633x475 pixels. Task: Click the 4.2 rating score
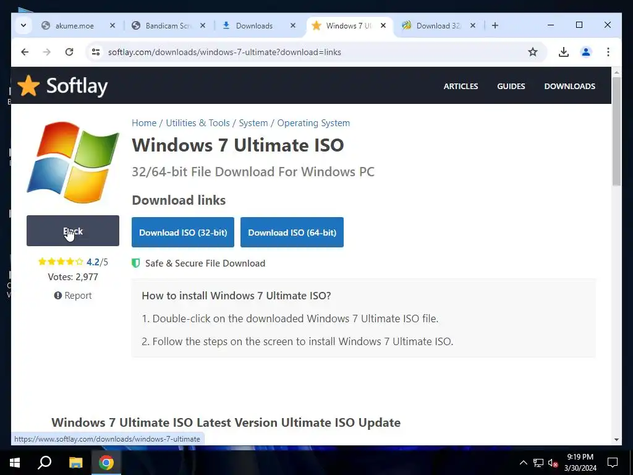pos(93,262)
